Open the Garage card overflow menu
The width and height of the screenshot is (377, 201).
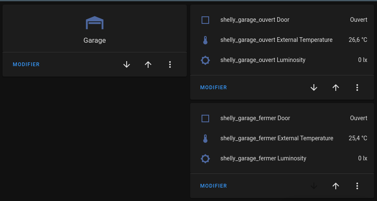[x=170, y=64]
